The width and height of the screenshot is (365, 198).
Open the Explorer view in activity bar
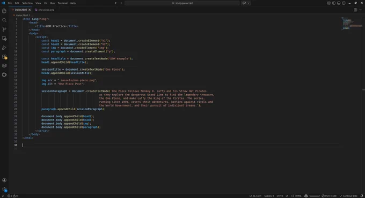tap(4, 11)
